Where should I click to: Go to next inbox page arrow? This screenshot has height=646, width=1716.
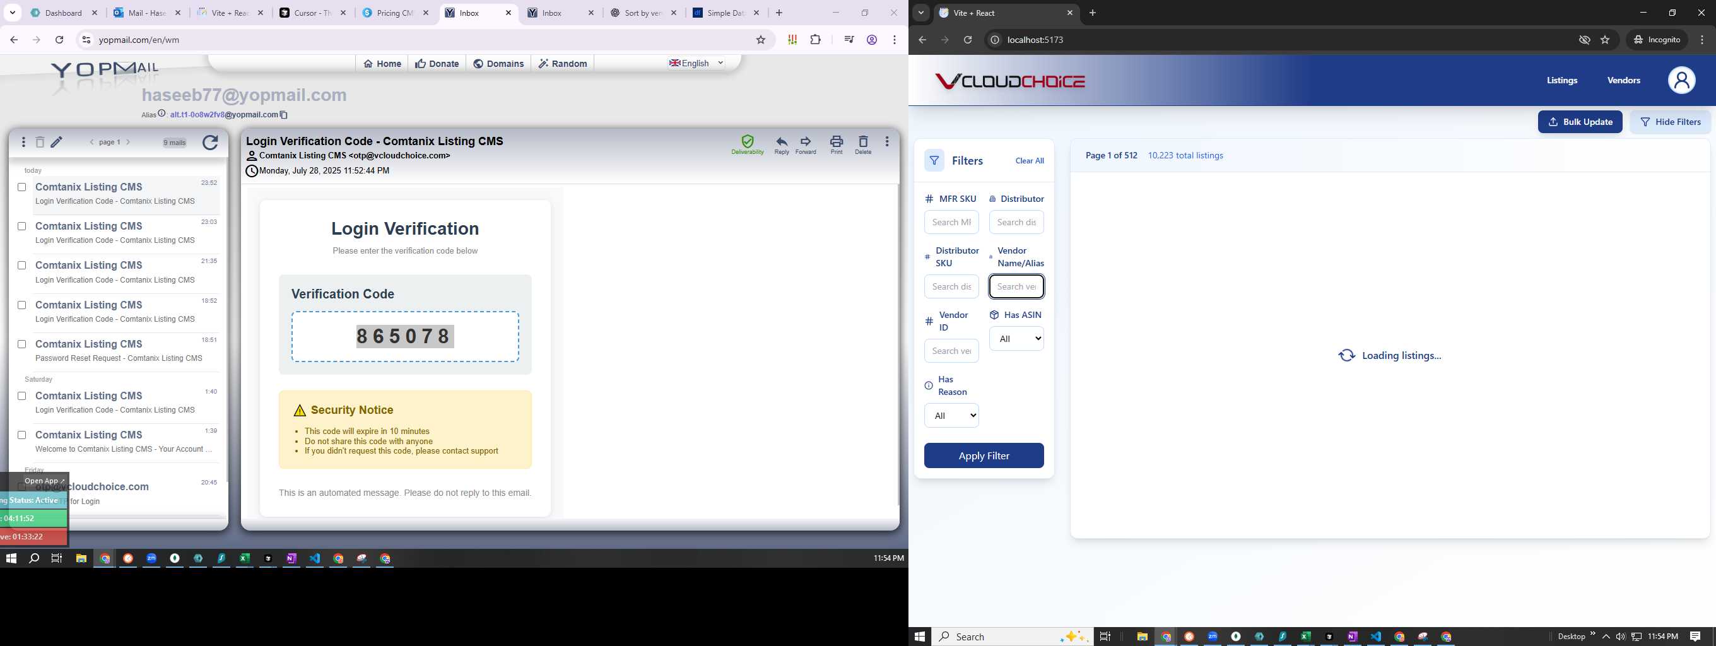pyautogui.click(x=128, y=142)
